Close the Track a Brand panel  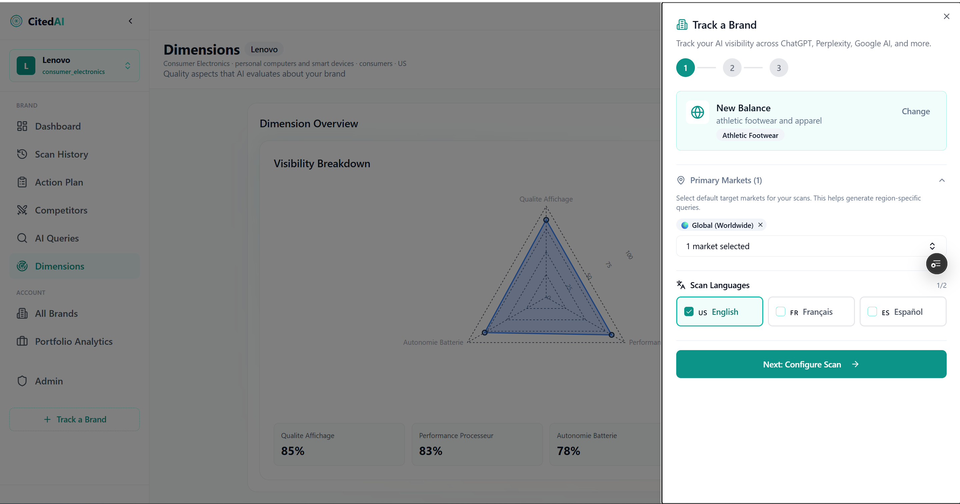(x=946, y=16)
